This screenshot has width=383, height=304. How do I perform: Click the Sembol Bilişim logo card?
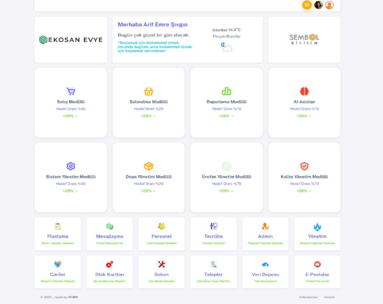click(304, 39)
